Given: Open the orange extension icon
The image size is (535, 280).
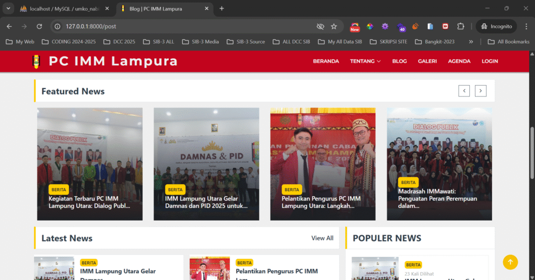Looking at the screenshot, I should point(415,26).
